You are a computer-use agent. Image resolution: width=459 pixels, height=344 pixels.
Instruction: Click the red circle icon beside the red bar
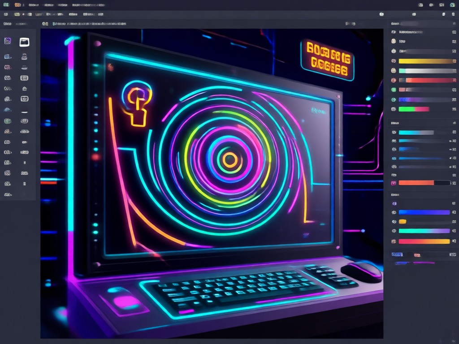[x=394, y=80]
